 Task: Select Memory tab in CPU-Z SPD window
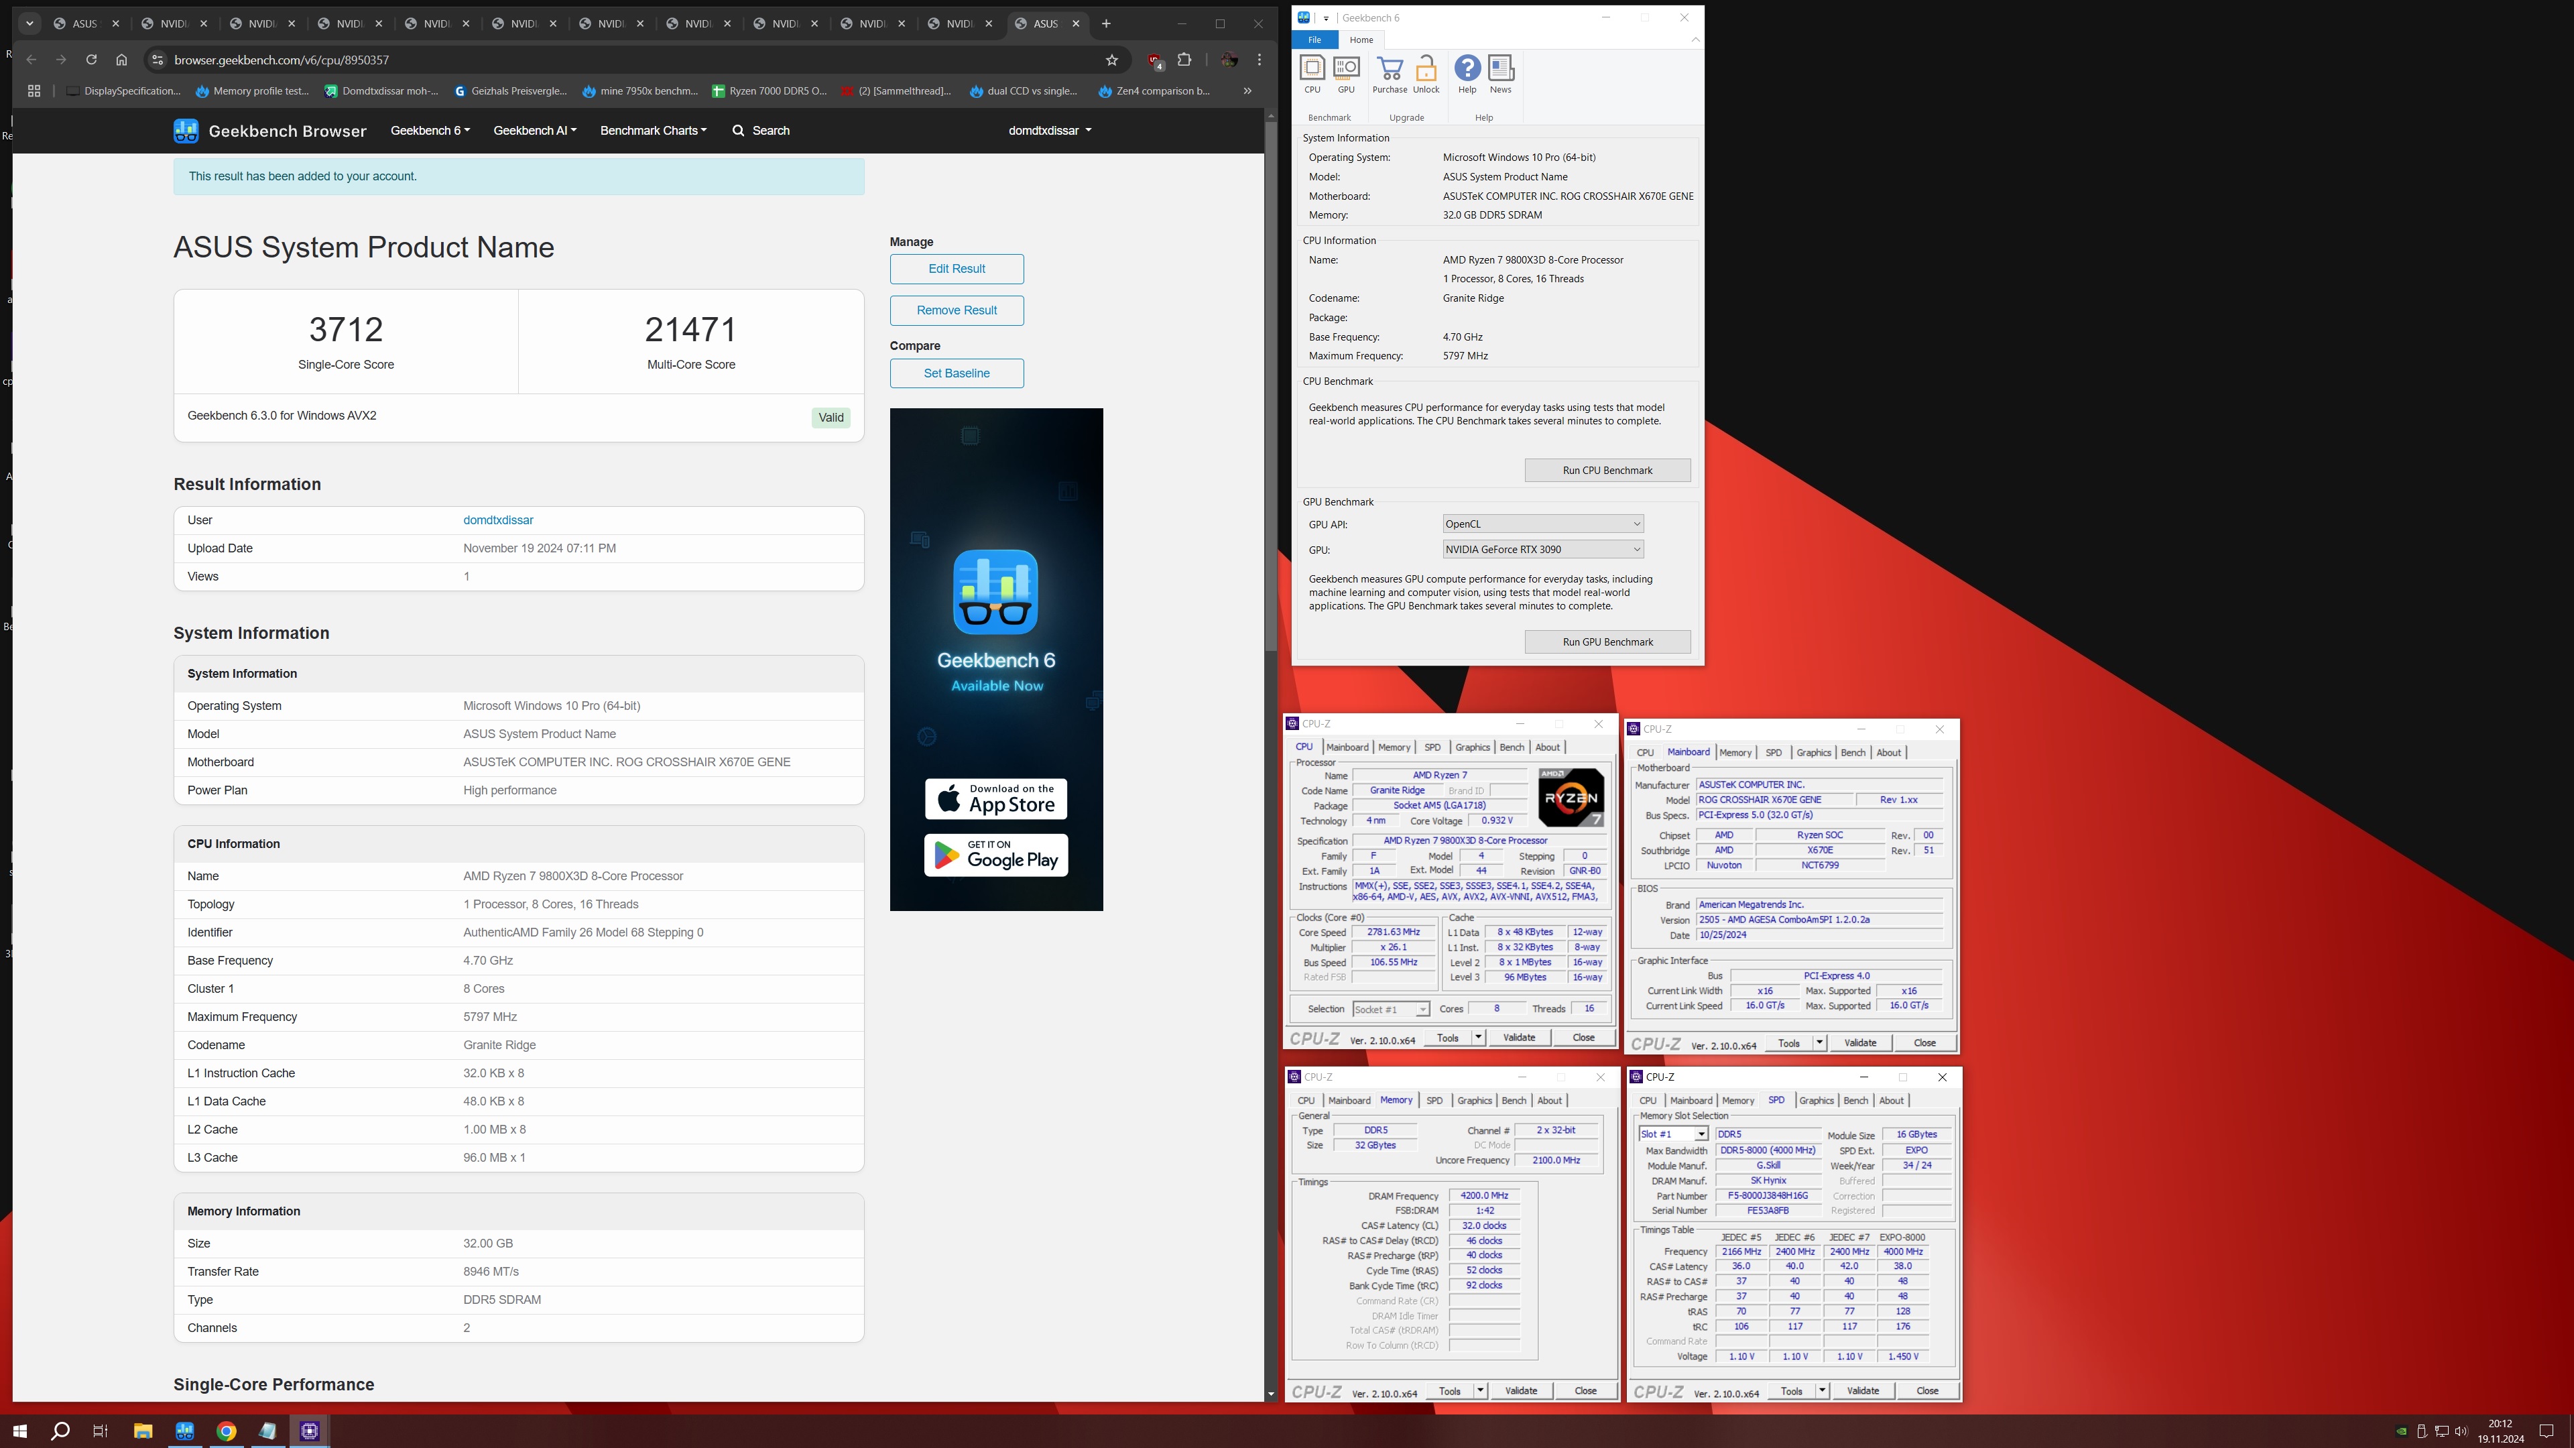[1737, 1101]
